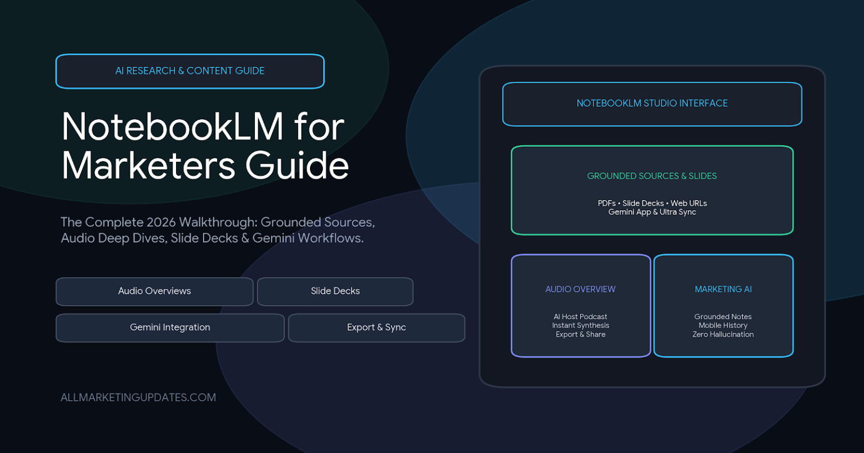Click the NotebookLM Studio Interface header box

652,104
